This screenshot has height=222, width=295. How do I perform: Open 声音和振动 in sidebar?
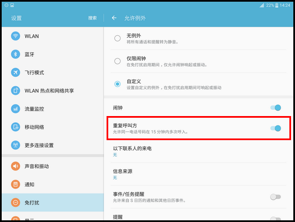click(53, 166)
